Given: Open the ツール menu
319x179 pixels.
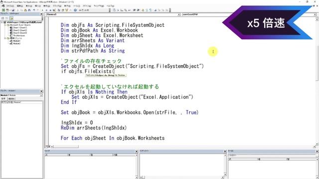Looking at the screenshot, I should (x=76, y=6).
